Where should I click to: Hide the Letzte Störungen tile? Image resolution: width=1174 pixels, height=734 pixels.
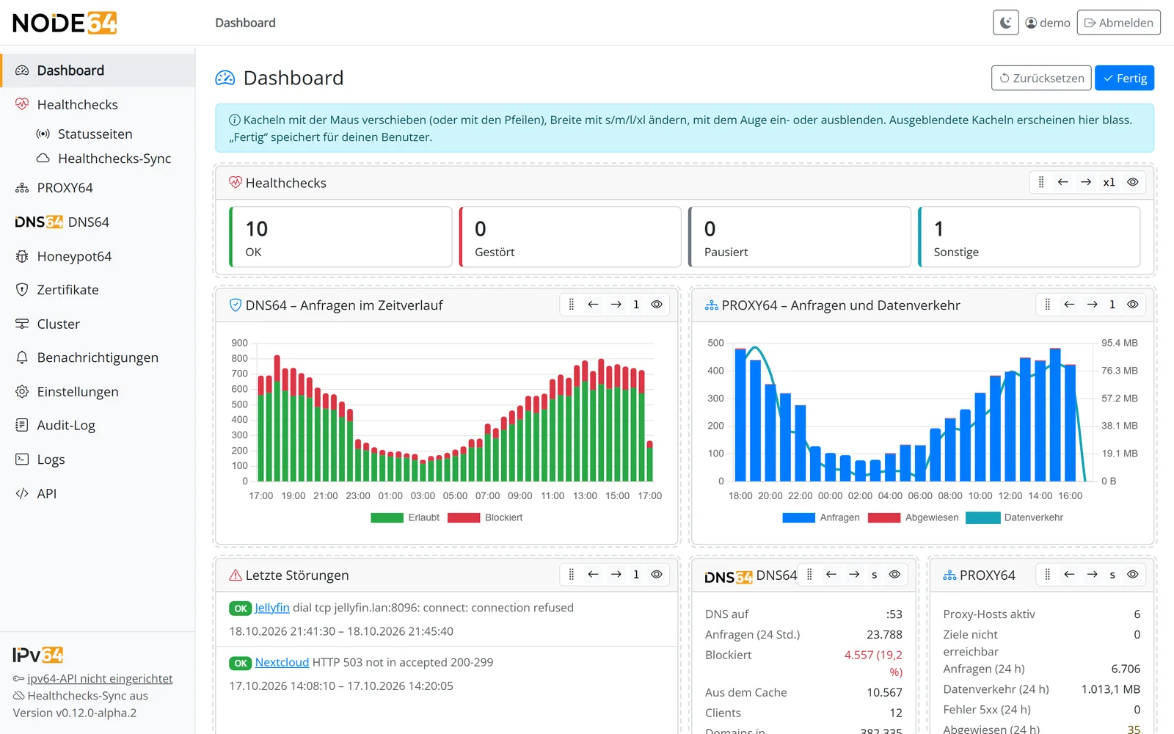tap(657, 575)
